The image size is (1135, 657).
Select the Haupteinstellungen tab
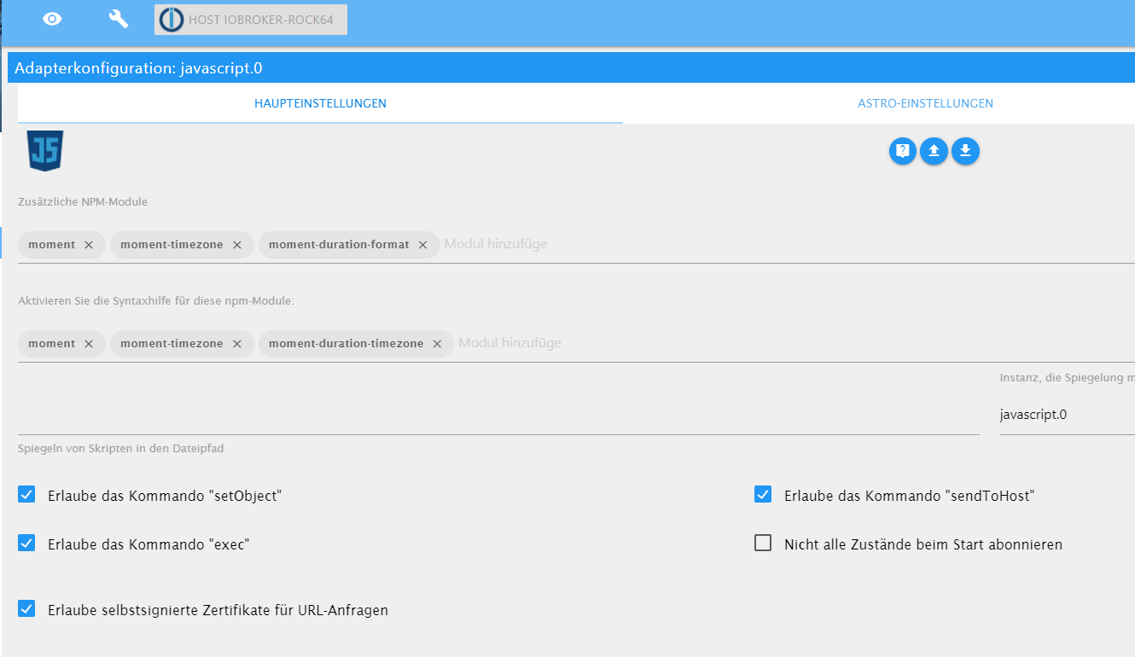(320, 103)
